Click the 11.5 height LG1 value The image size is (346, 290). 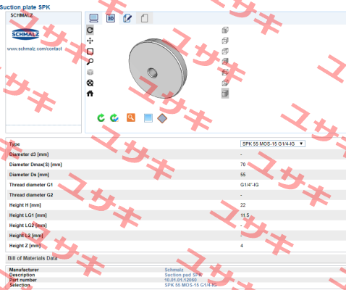[x=245, y=215]
